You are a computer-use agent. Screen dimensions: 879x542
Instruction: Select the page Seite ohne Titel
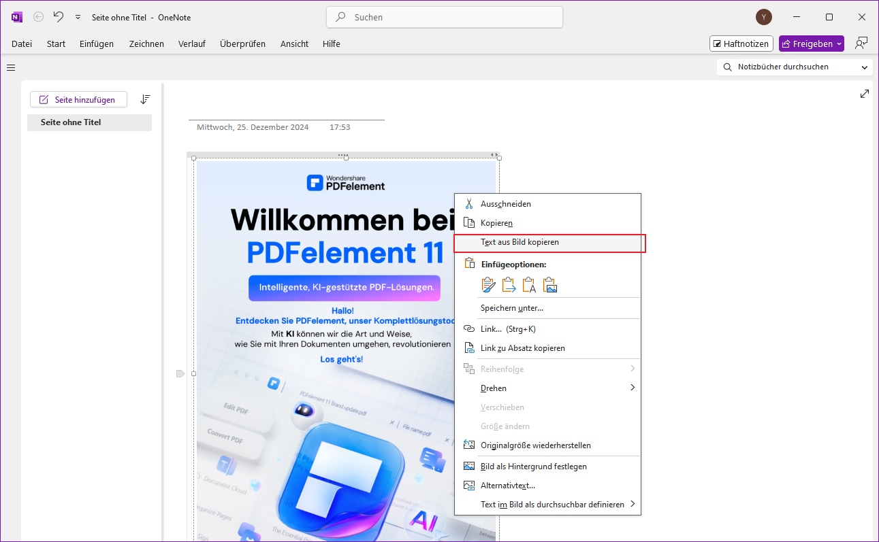89,122
